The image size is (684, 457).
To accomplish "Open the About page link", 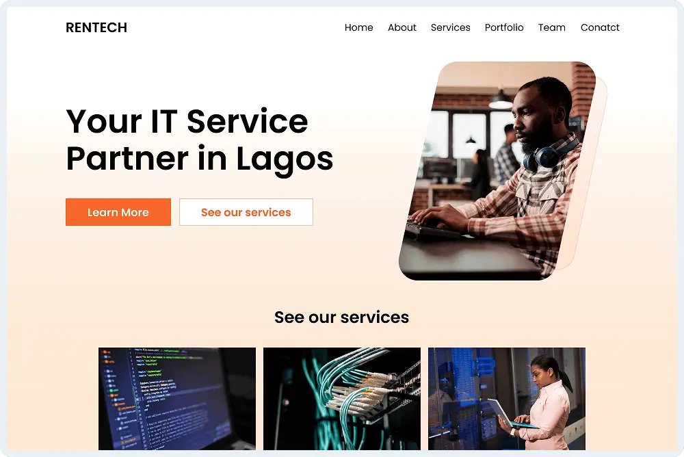I will pos(402,27).
